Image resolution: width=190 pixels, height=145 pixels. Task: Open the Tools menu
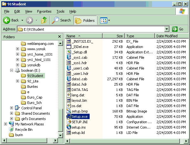pyautogui.click(x=60, y=11)
